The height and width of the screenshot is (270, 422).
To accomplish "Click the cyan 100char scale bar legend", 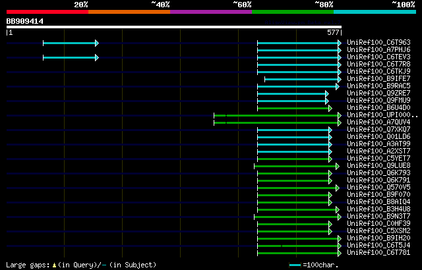I will click(295, 265).
